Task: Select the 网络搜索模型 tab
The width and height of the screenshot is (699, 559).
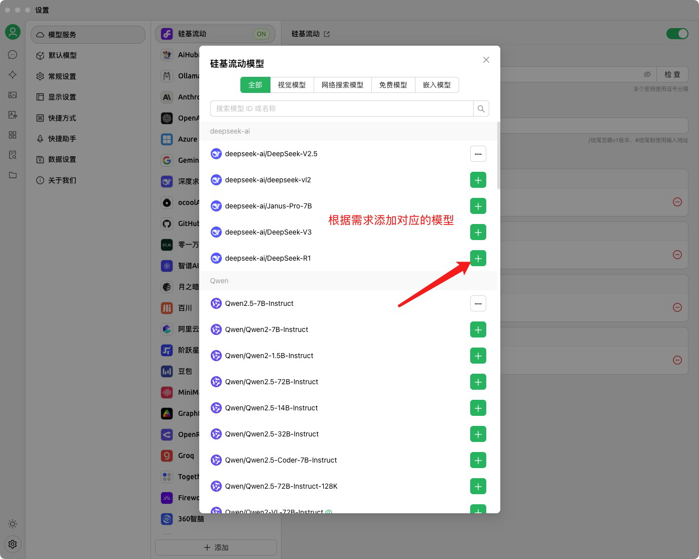Action: [x=342, y=85]
